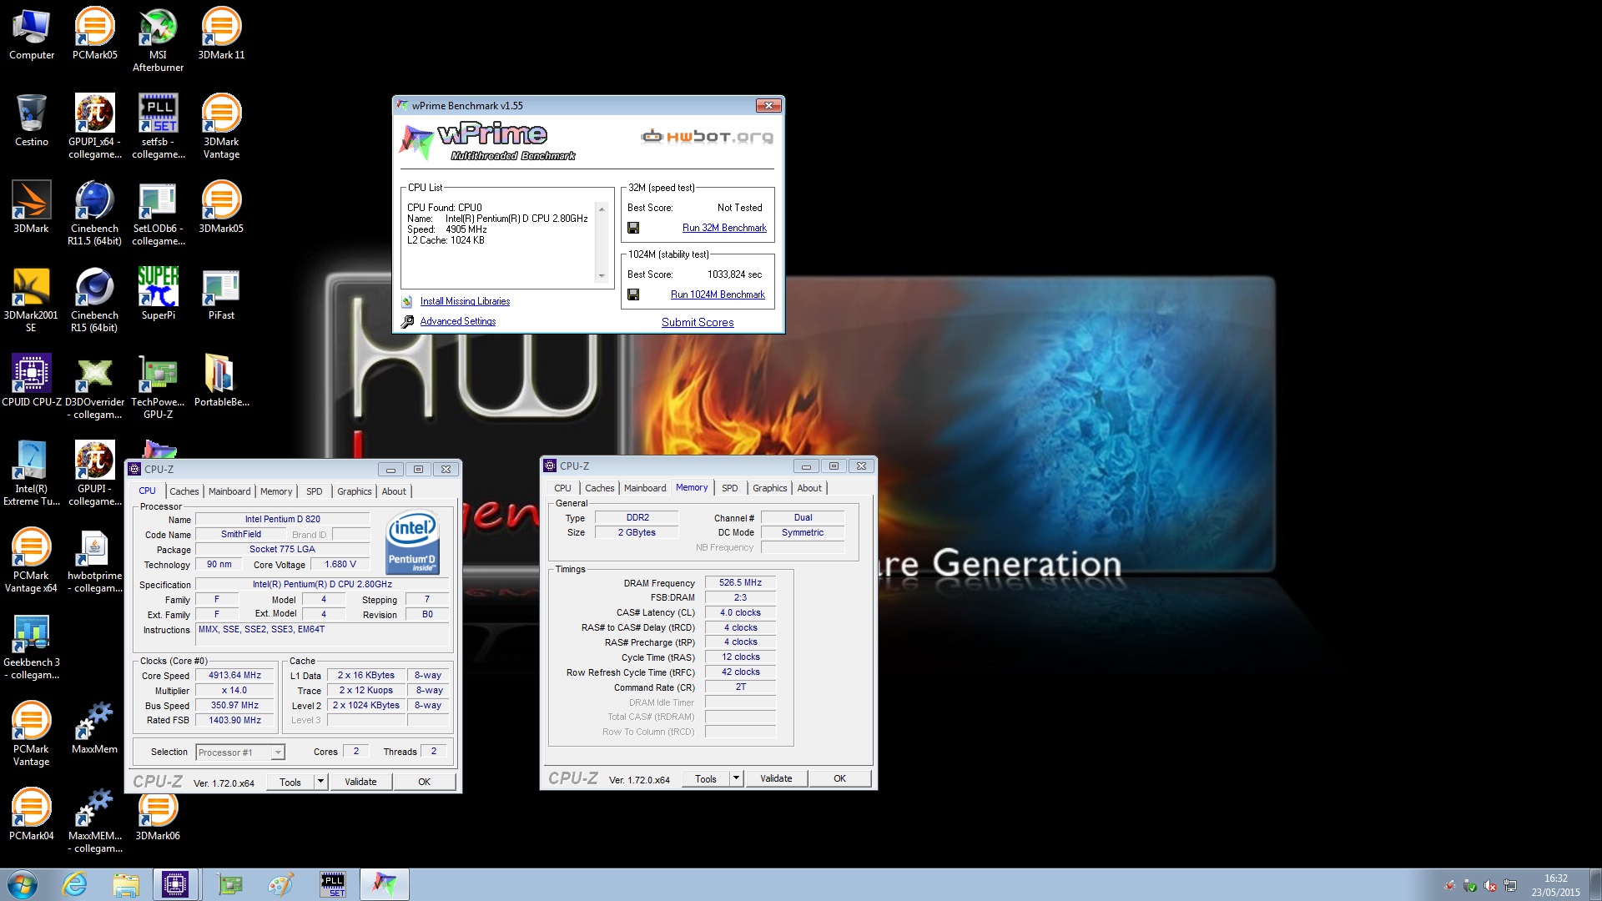Image resolution: width=1602 pixels, height=901 pixels.
Task: Open setfsb PLL SET shortcut
Action: coord(158,126)
